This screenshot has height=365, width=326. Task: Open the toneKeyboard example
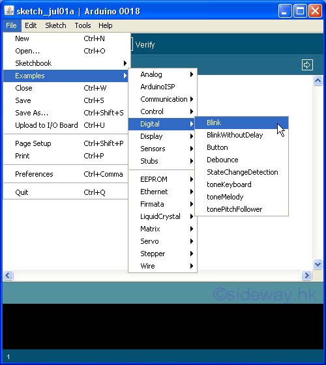pos(241,184)
